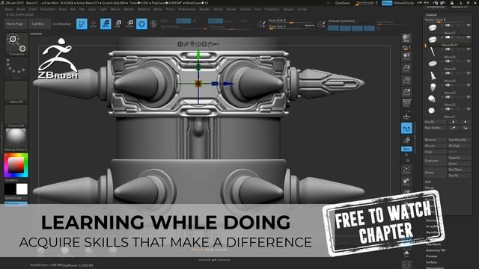Adjust the See-through slider

(367, 3)
